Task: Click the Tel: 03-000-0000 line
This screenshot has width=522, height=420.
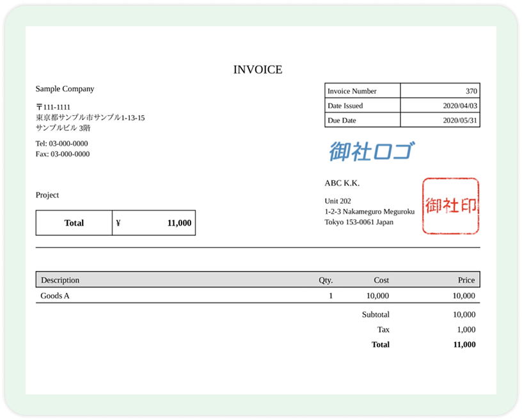Action: pos(62,143)
